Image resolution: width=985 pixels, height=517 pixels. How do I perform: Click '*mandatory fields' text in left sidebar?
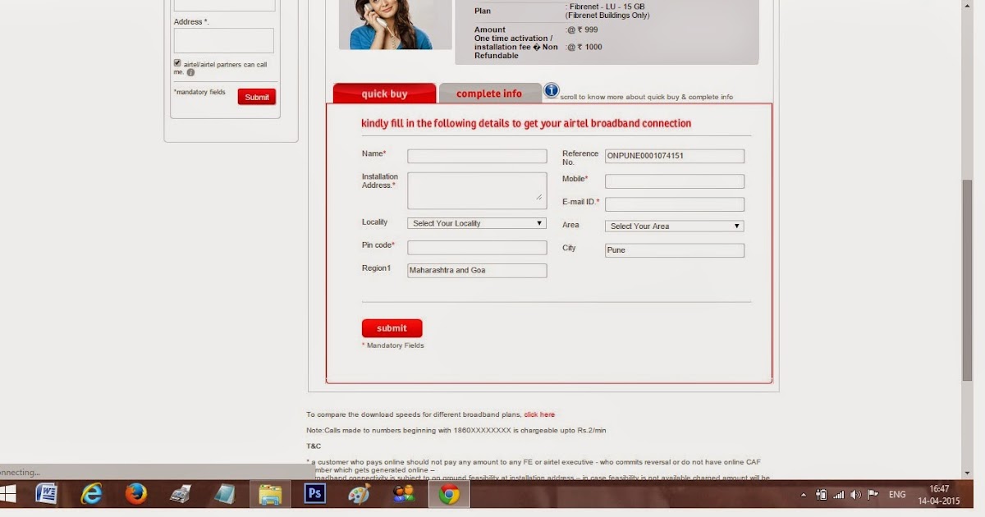click(199, 92)
